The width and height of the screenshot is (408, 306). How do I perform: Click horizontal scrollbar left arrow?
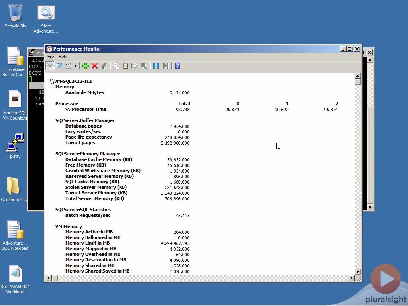coord(48,278)
